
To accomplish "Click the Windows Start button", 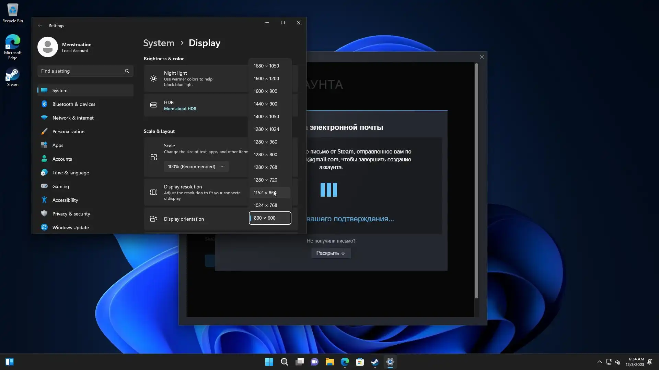I will tap(269, 362).
